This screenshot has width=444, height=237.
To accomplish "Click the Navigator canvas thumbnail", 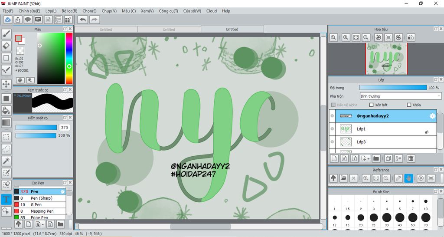I will (386, 59).
